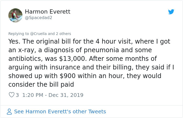This screenshot has height=118, width=183.
Task: Click 'consider the bill paid' closing line
Action: coord(41,84)
